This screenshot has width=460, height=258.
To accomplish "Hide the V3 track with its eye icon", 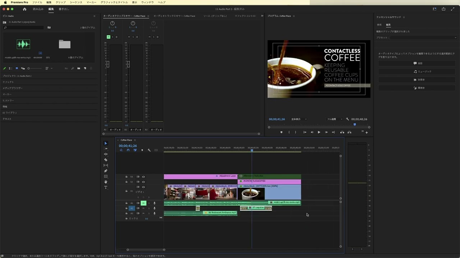I will click(x=143, y=177).
